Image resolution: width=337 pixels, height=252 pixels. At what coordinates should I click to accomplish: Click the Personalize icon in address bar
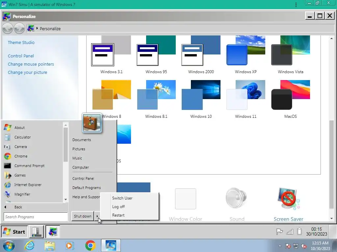point(31,28)
